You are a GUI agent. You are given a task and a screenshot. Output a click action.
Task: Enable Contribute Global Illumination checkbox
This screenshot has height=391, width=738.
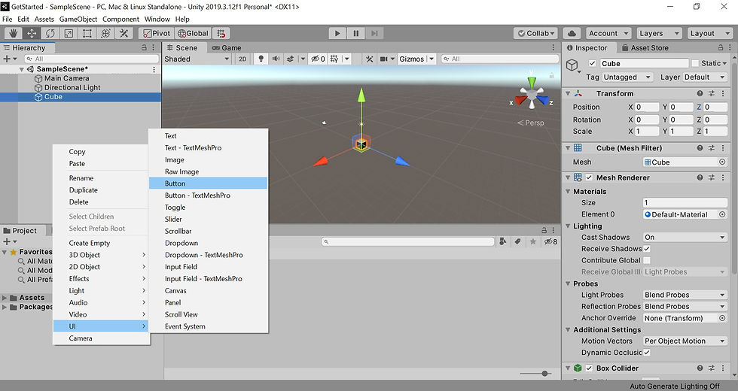pyautogui.click(x=647, y=260)
